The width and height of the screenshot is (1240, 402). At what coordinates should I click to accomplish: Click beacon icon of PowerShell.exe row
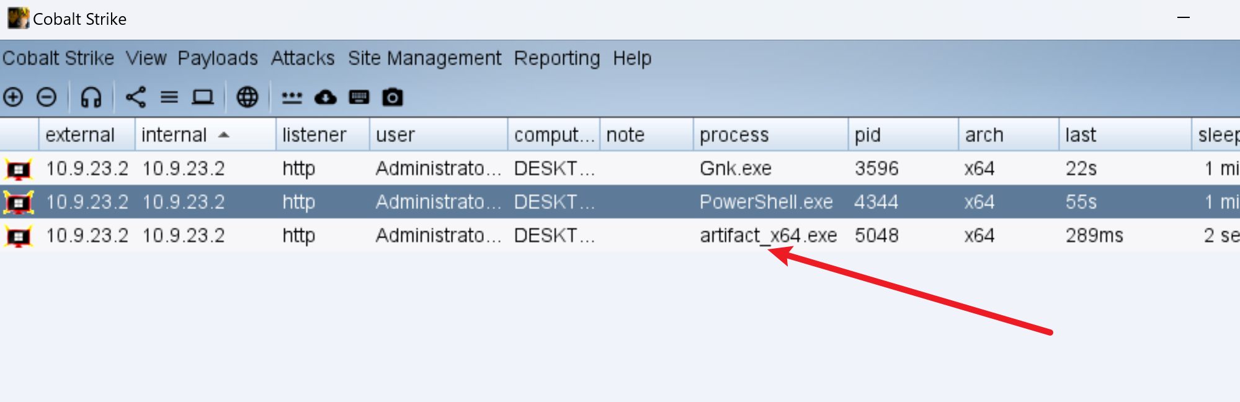(19, 202)
